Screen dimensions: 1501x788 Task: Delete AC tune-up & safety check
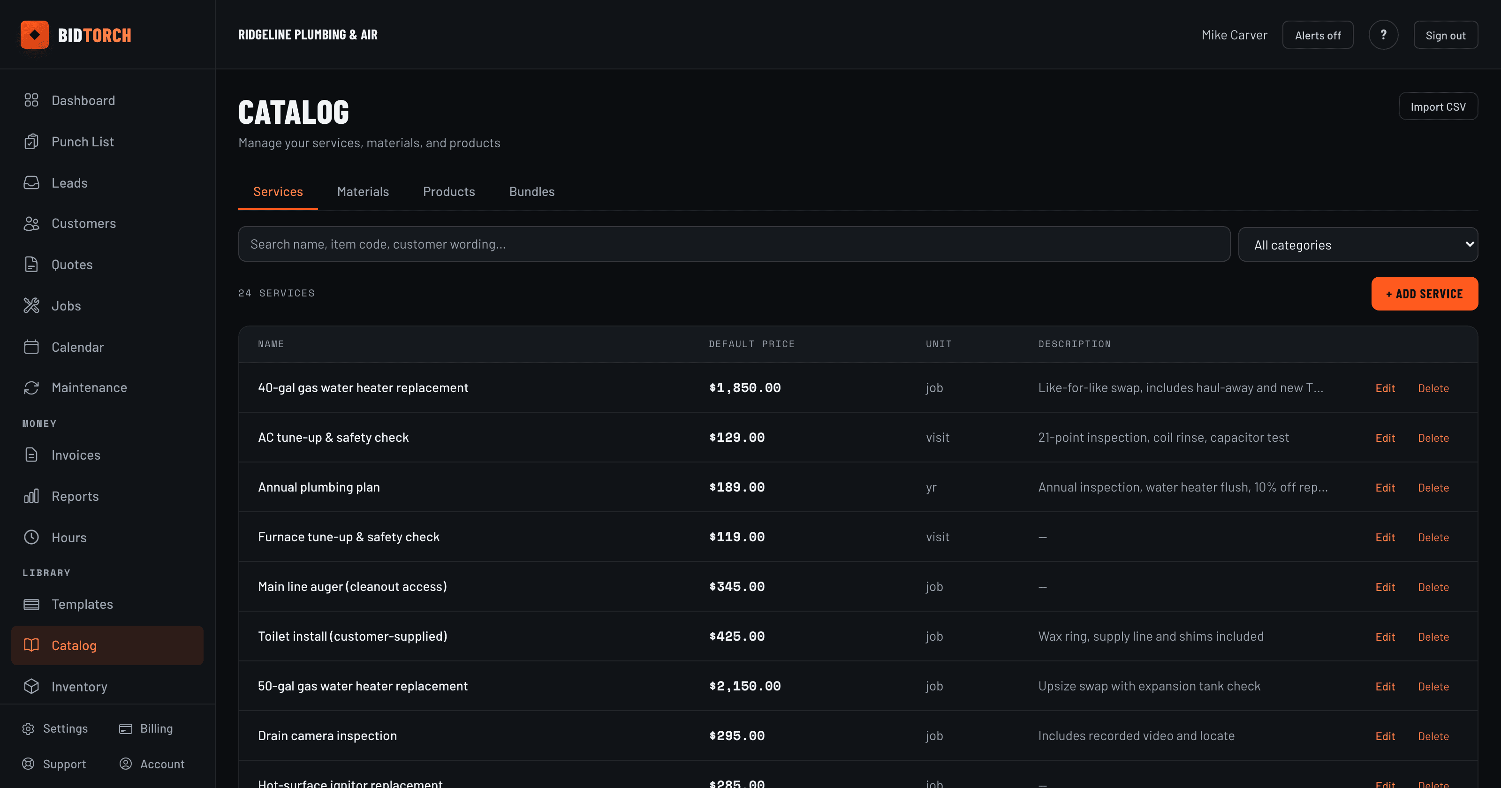click(x=1433, y=438)
